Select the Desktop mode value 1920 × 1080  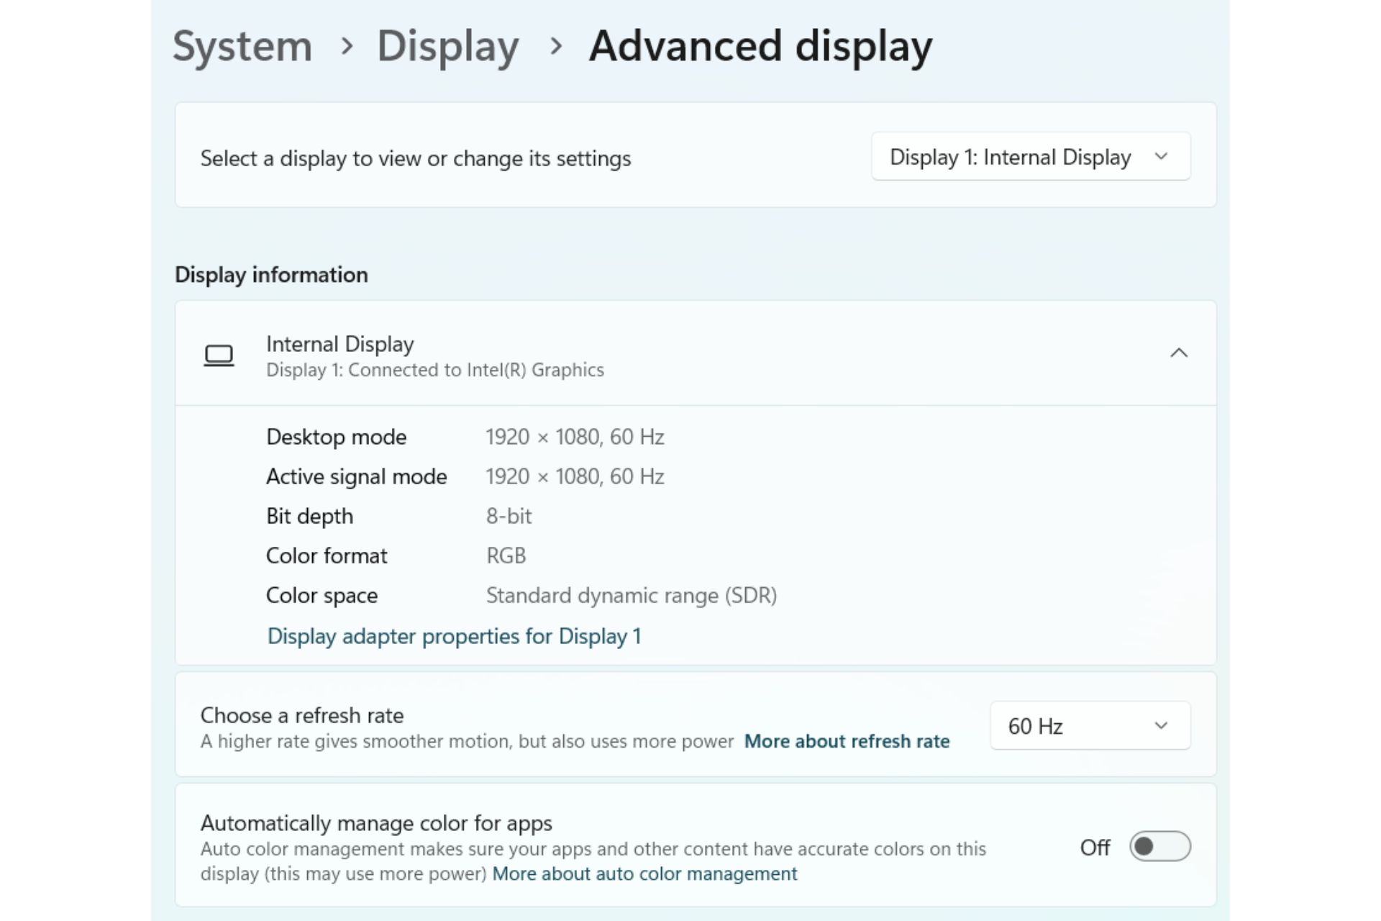pyautogui.click(x=575, y=437)
